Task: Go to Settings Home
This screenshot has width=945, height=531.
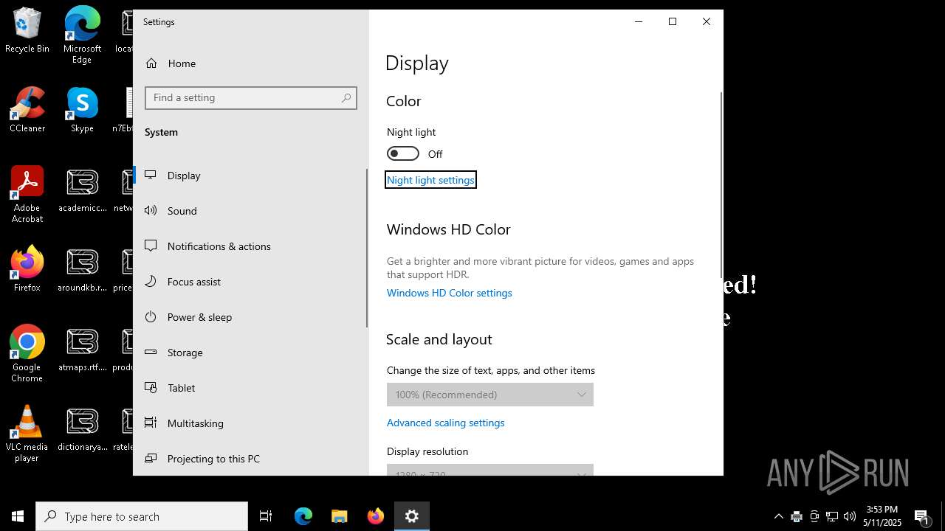Action: pyautogui.click(x=250, y=63)
